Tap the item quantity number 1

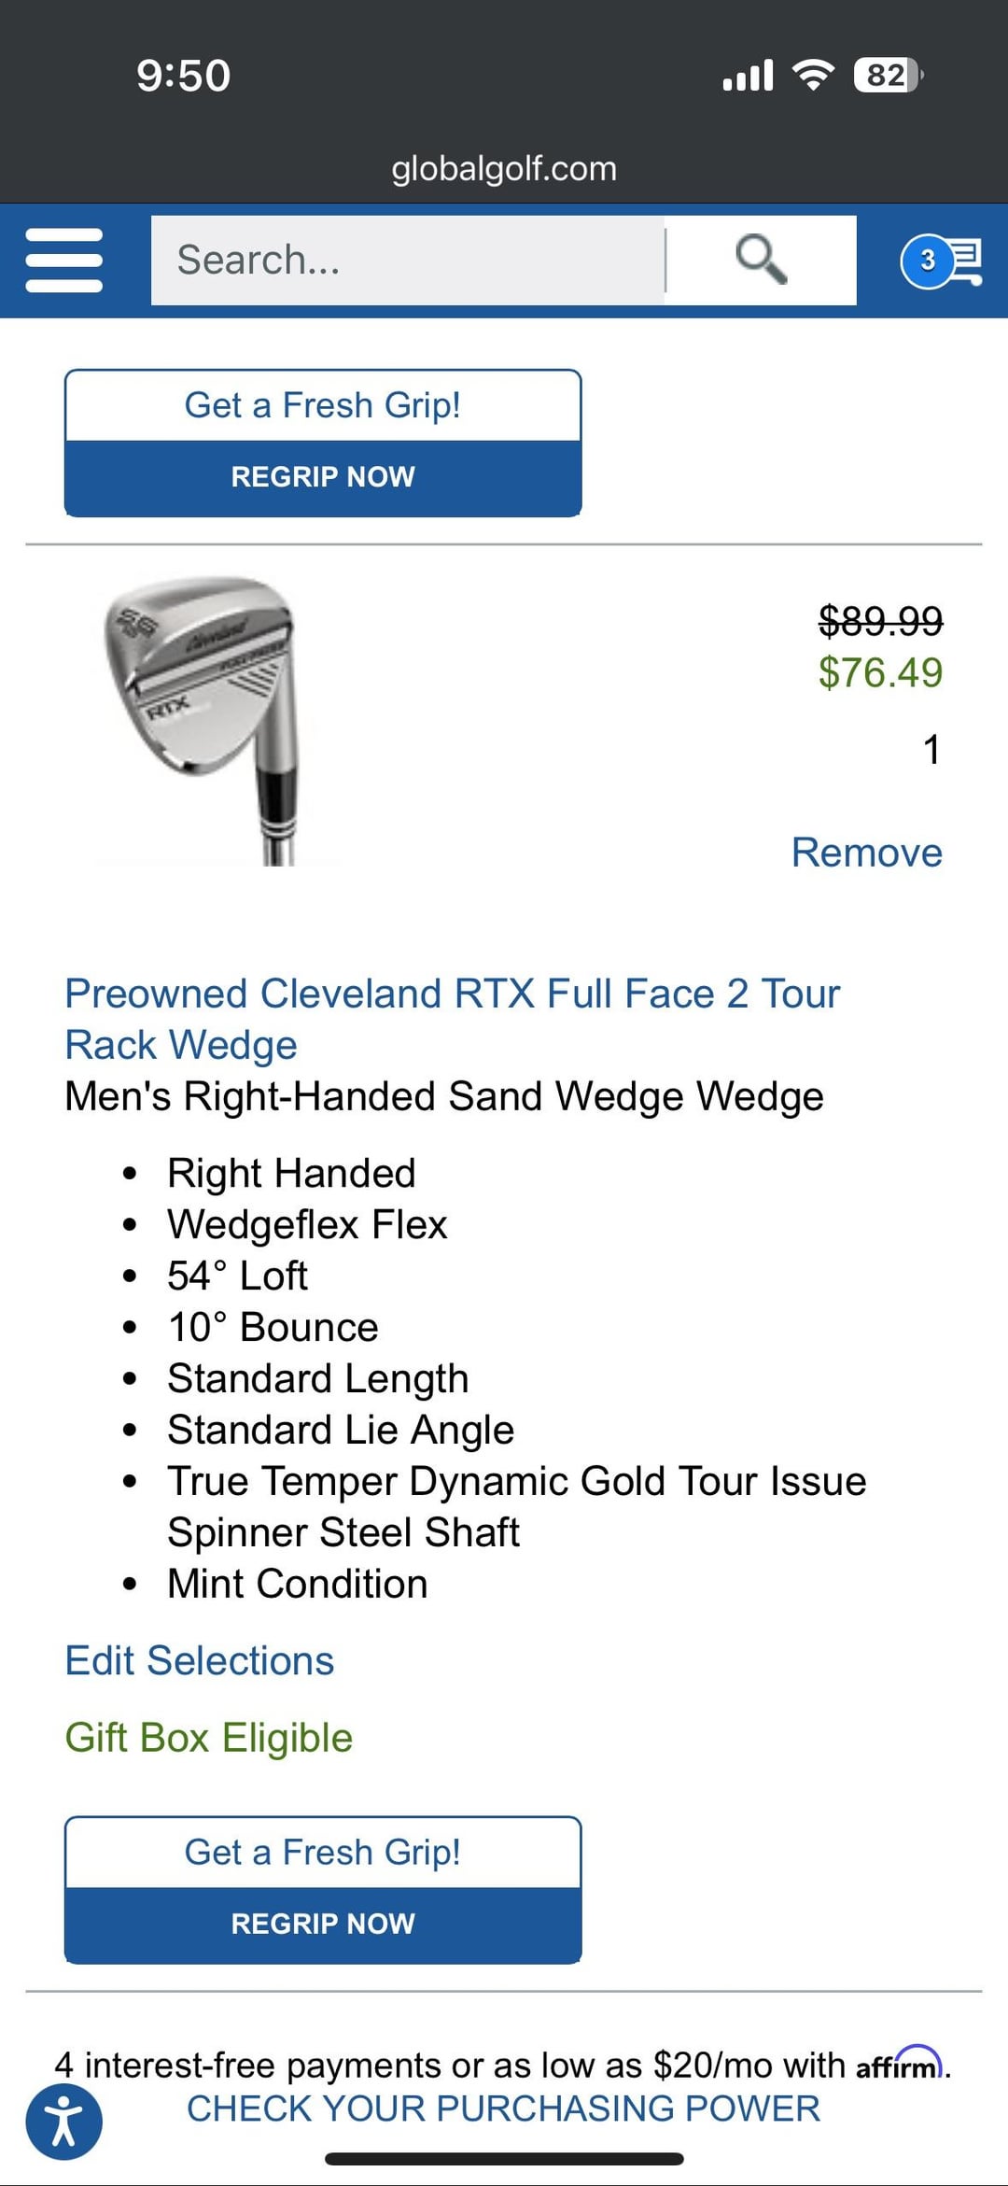pos(931,749)
